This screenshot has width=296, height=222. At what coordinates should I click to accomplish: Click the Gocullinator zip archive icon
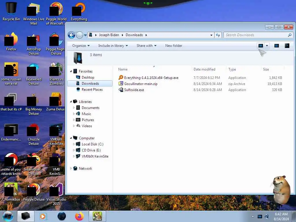(121, 84)
